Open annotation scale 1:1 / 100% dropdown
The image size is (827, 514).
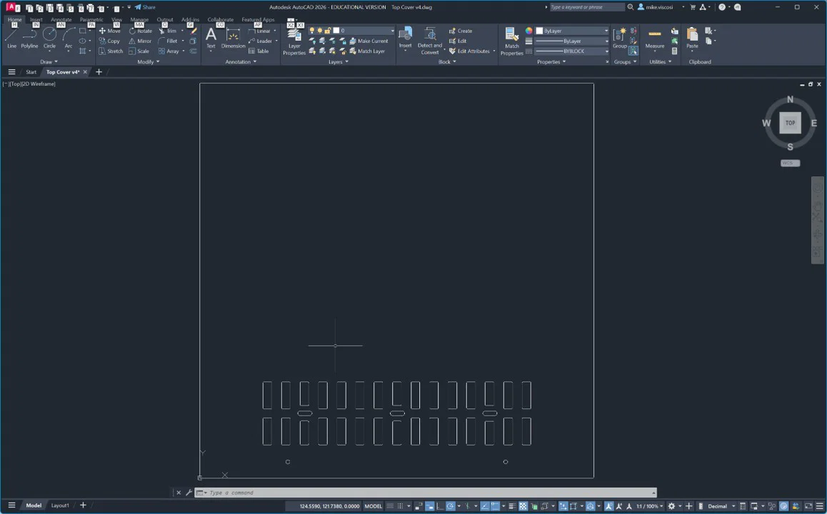(x=649, y=506)
